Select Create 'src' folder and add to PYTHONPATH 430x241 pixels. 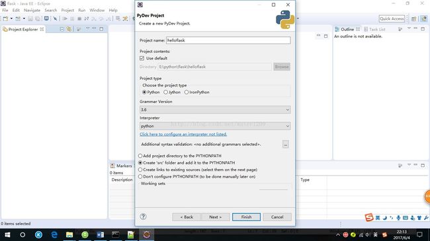pyautogui.click(x=140, y=162)
